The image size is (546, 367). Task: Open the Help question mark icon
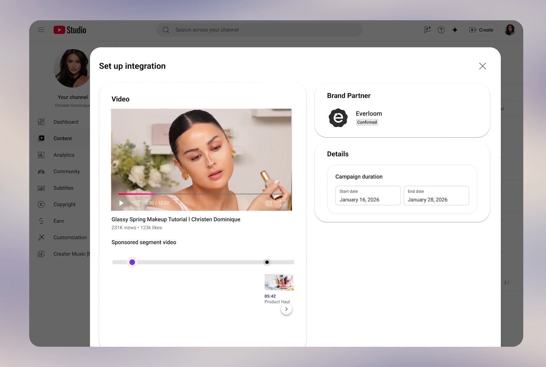pos(441,30)
